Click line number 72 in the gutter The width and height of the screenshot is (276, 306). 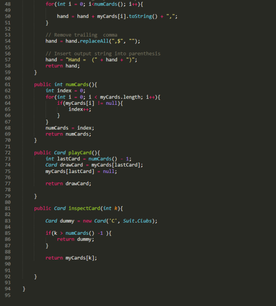coord(7,153)
